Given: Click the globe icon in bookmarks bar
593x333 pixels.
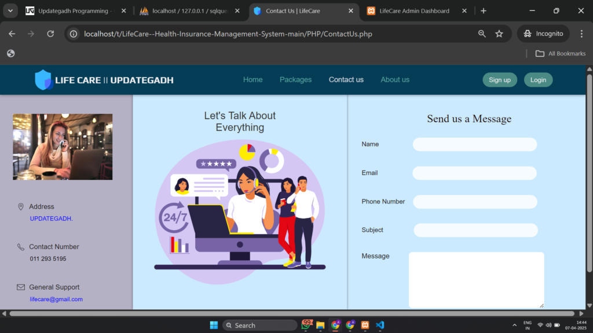Looking at the screenshot, I should pyautogui.click(x=10, y=53).
